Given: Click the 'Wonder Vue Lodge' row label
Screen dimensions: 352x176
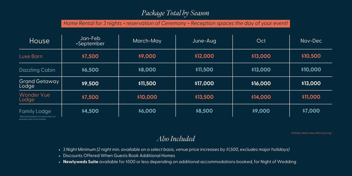Looking at the screenshot, I should pos(34,97).
